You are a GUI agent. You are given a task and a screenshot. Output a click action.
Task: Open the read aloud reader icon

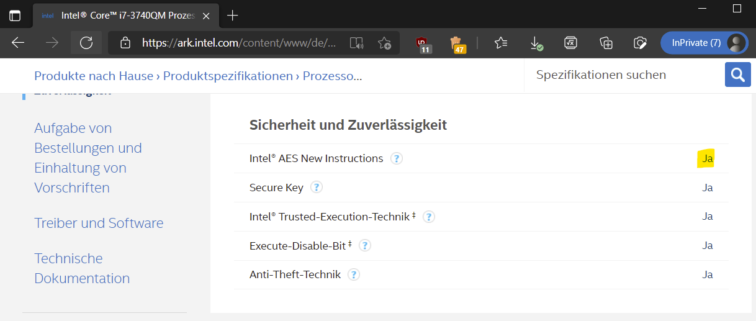356,43
